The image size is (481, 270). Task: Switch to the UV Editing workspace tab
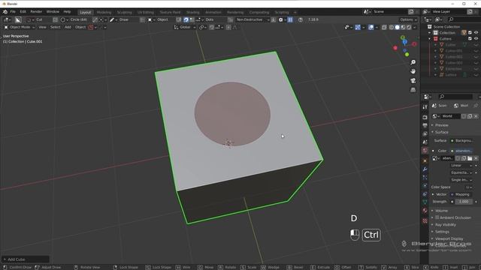point(146,12)
